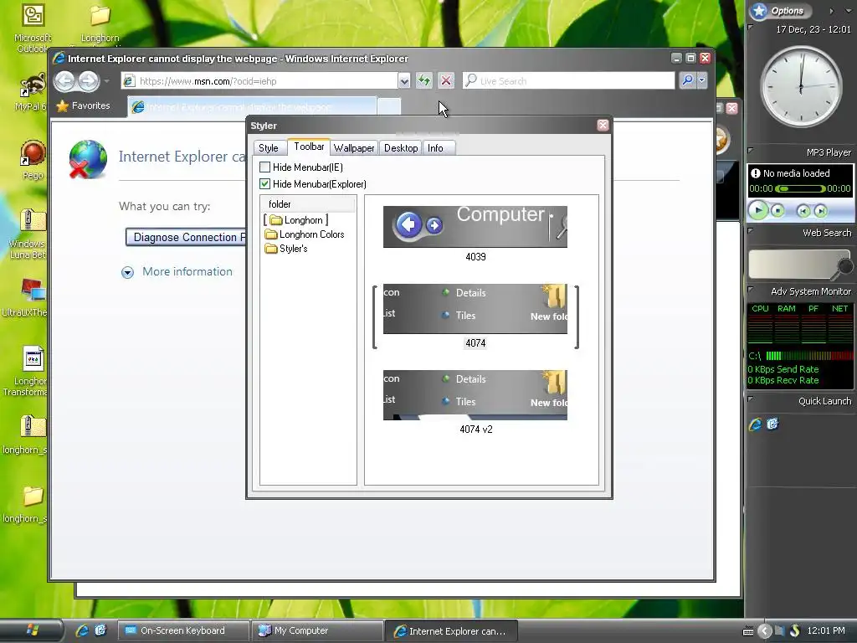Open a new tab with the blank tab button
Image resolution: width=857 pixels, height=643 pixels.
(x=389, y=106)
